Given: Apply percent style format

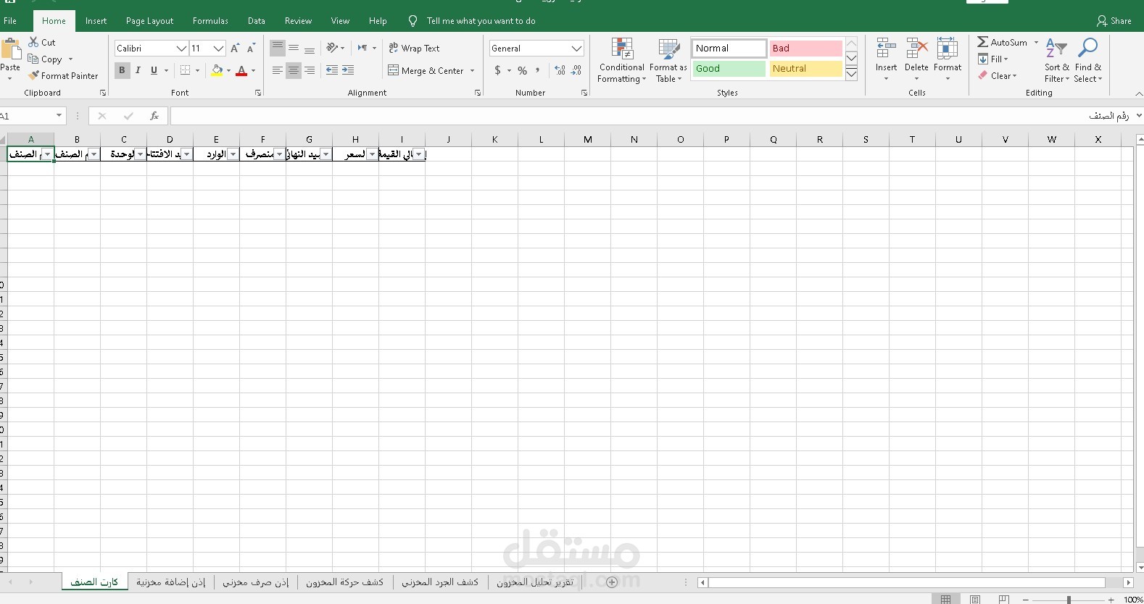Looking at the screenshot, I should point(522,70).
